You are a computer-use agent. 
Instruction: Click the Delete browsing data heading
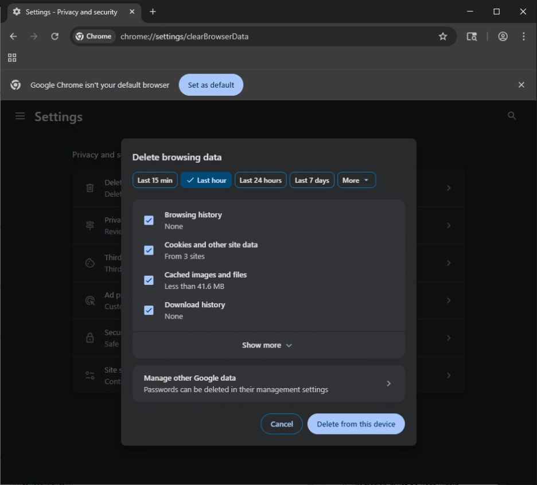pyautogui.click(x=177, y=158)
